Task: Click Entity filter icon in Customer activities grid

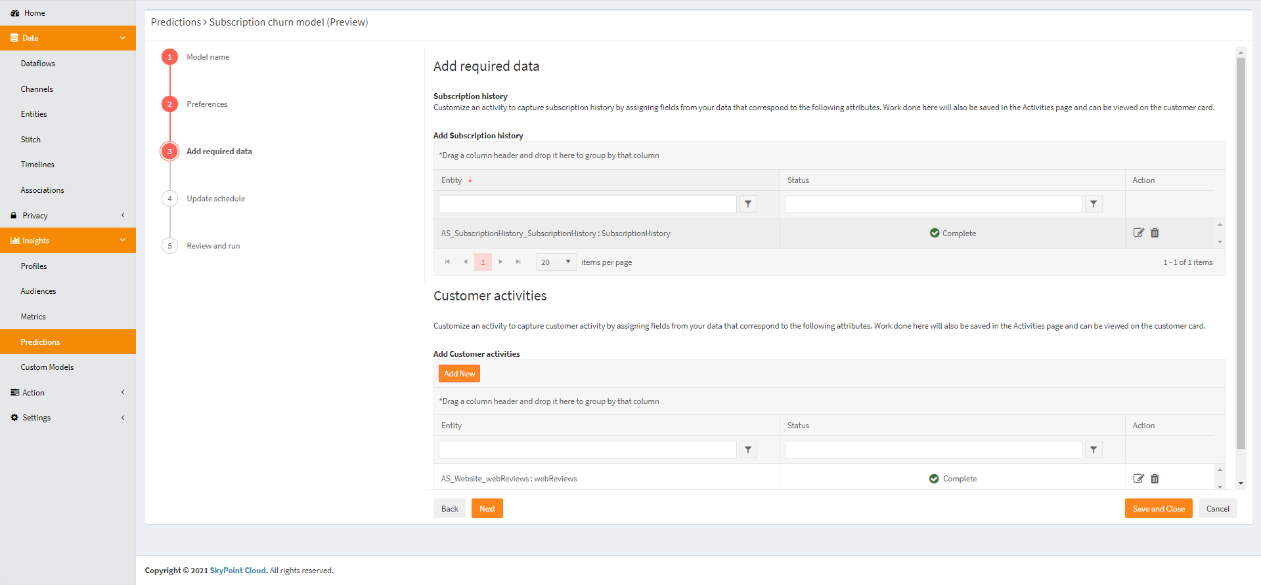Action: 748,450
